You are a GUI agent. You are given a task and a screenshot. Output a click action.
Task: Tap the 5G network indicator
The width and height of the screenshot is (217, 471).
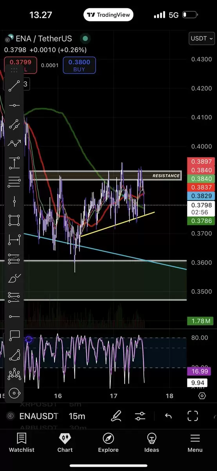click(174, 15)
